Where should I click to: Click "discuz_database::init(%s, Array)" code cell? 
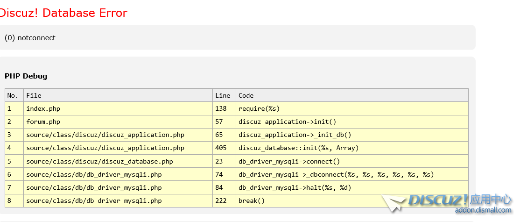click(x=352, y=148)
